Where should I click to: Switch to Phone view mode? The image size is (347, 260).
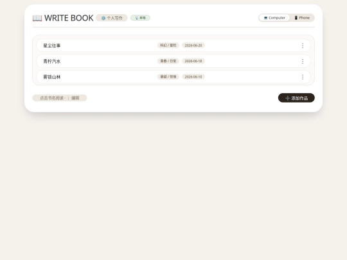click(x=302, y=18)
